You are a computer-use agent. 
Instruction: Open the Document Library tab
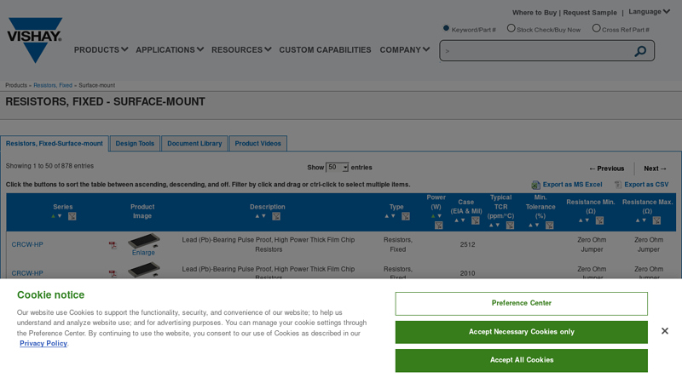194,144
